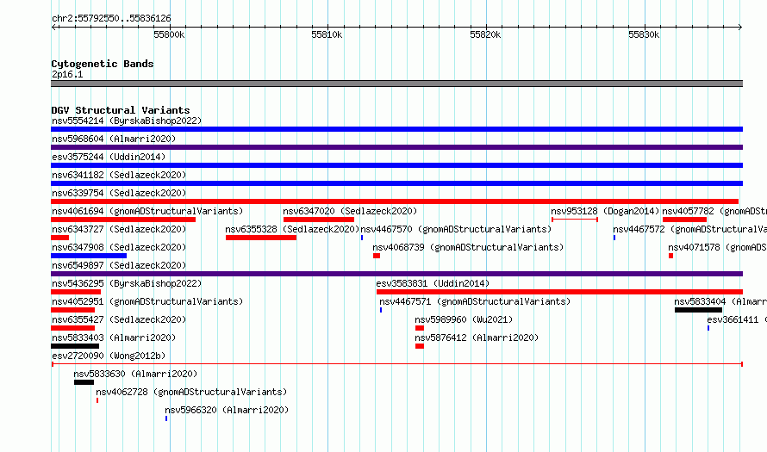The height and width of the screenshot is (452, 767).
Task: Click the 55820k ruler tick label
Action: tap(485, 34)
